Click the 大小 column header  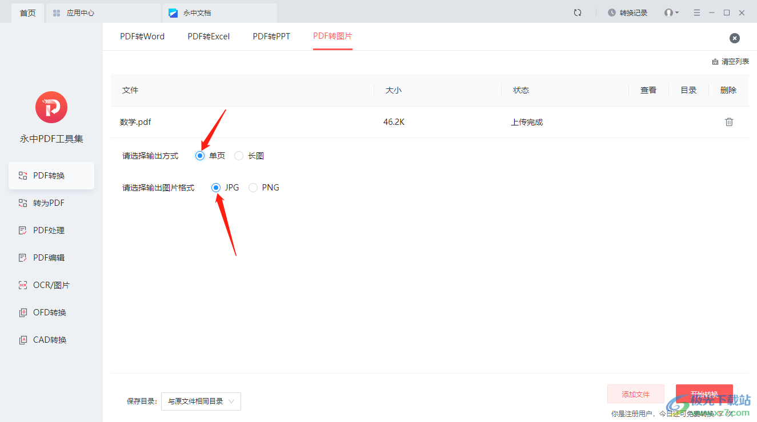(x=394, y=90)
